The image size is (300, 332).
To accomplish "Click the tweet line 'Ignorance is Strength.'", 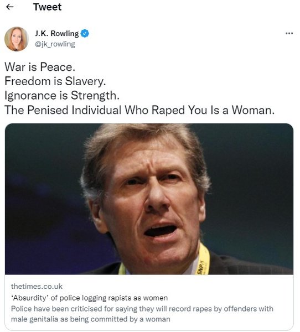I will point(62,96).
